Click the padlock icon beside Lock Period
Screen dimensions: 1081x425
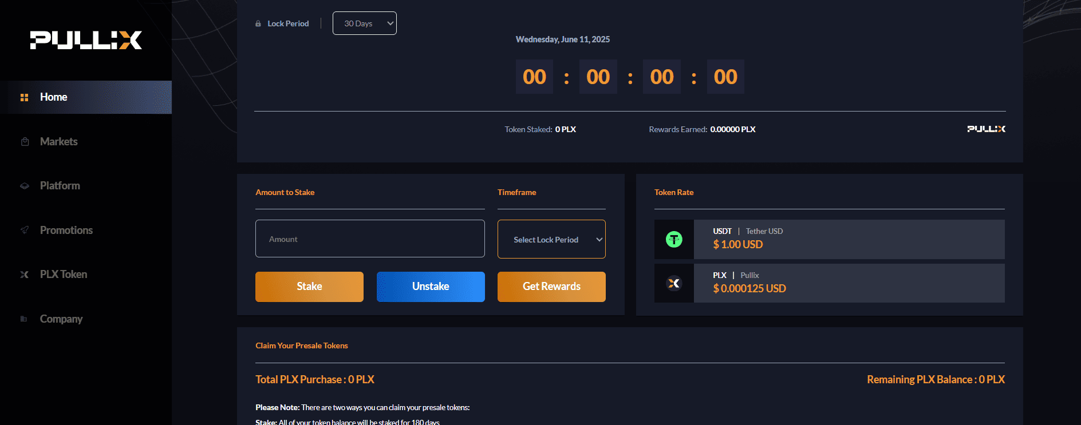pyautogui.click(x=258, y=23)
